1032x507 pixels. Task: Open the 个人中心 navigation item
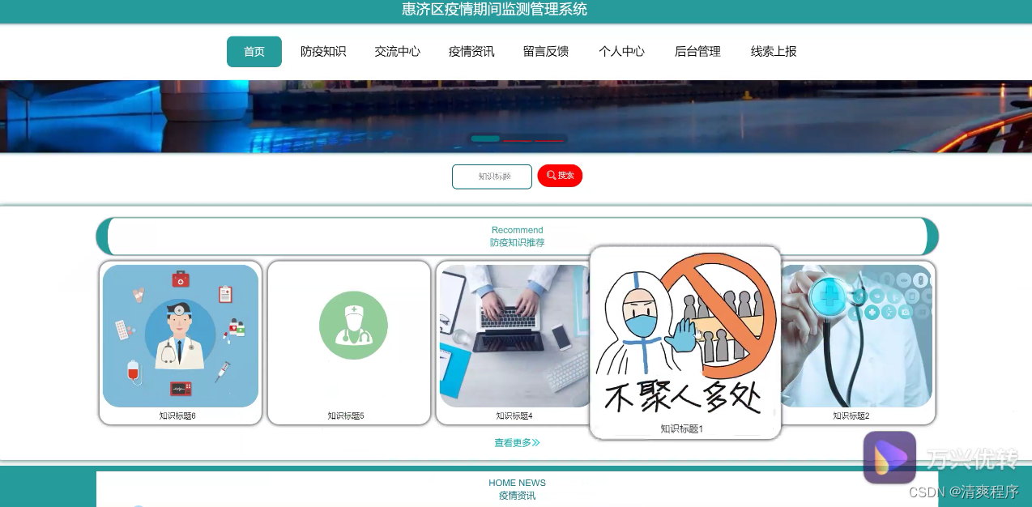tap(621, 51)
